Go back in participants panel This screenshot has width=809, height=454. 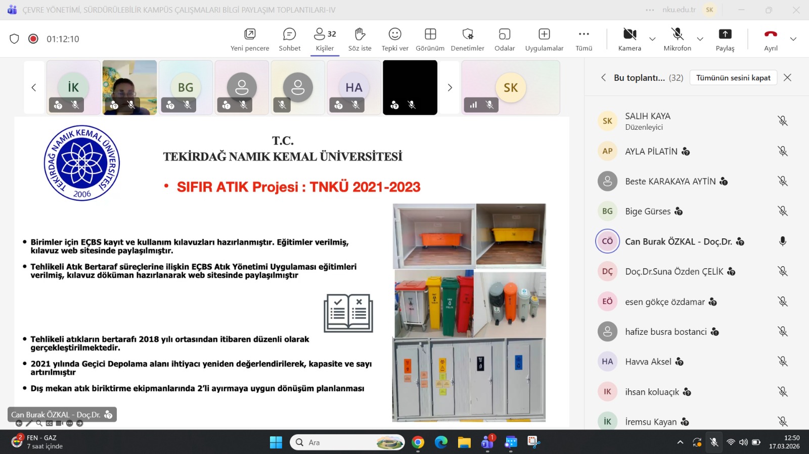(x=603, y=77)
